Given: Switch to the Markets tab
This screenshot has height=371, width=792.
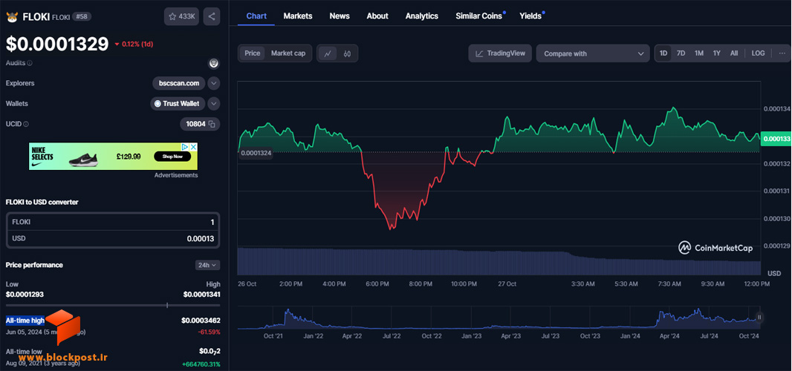Looking at the screenshot, I should click(x=298, y=16).
